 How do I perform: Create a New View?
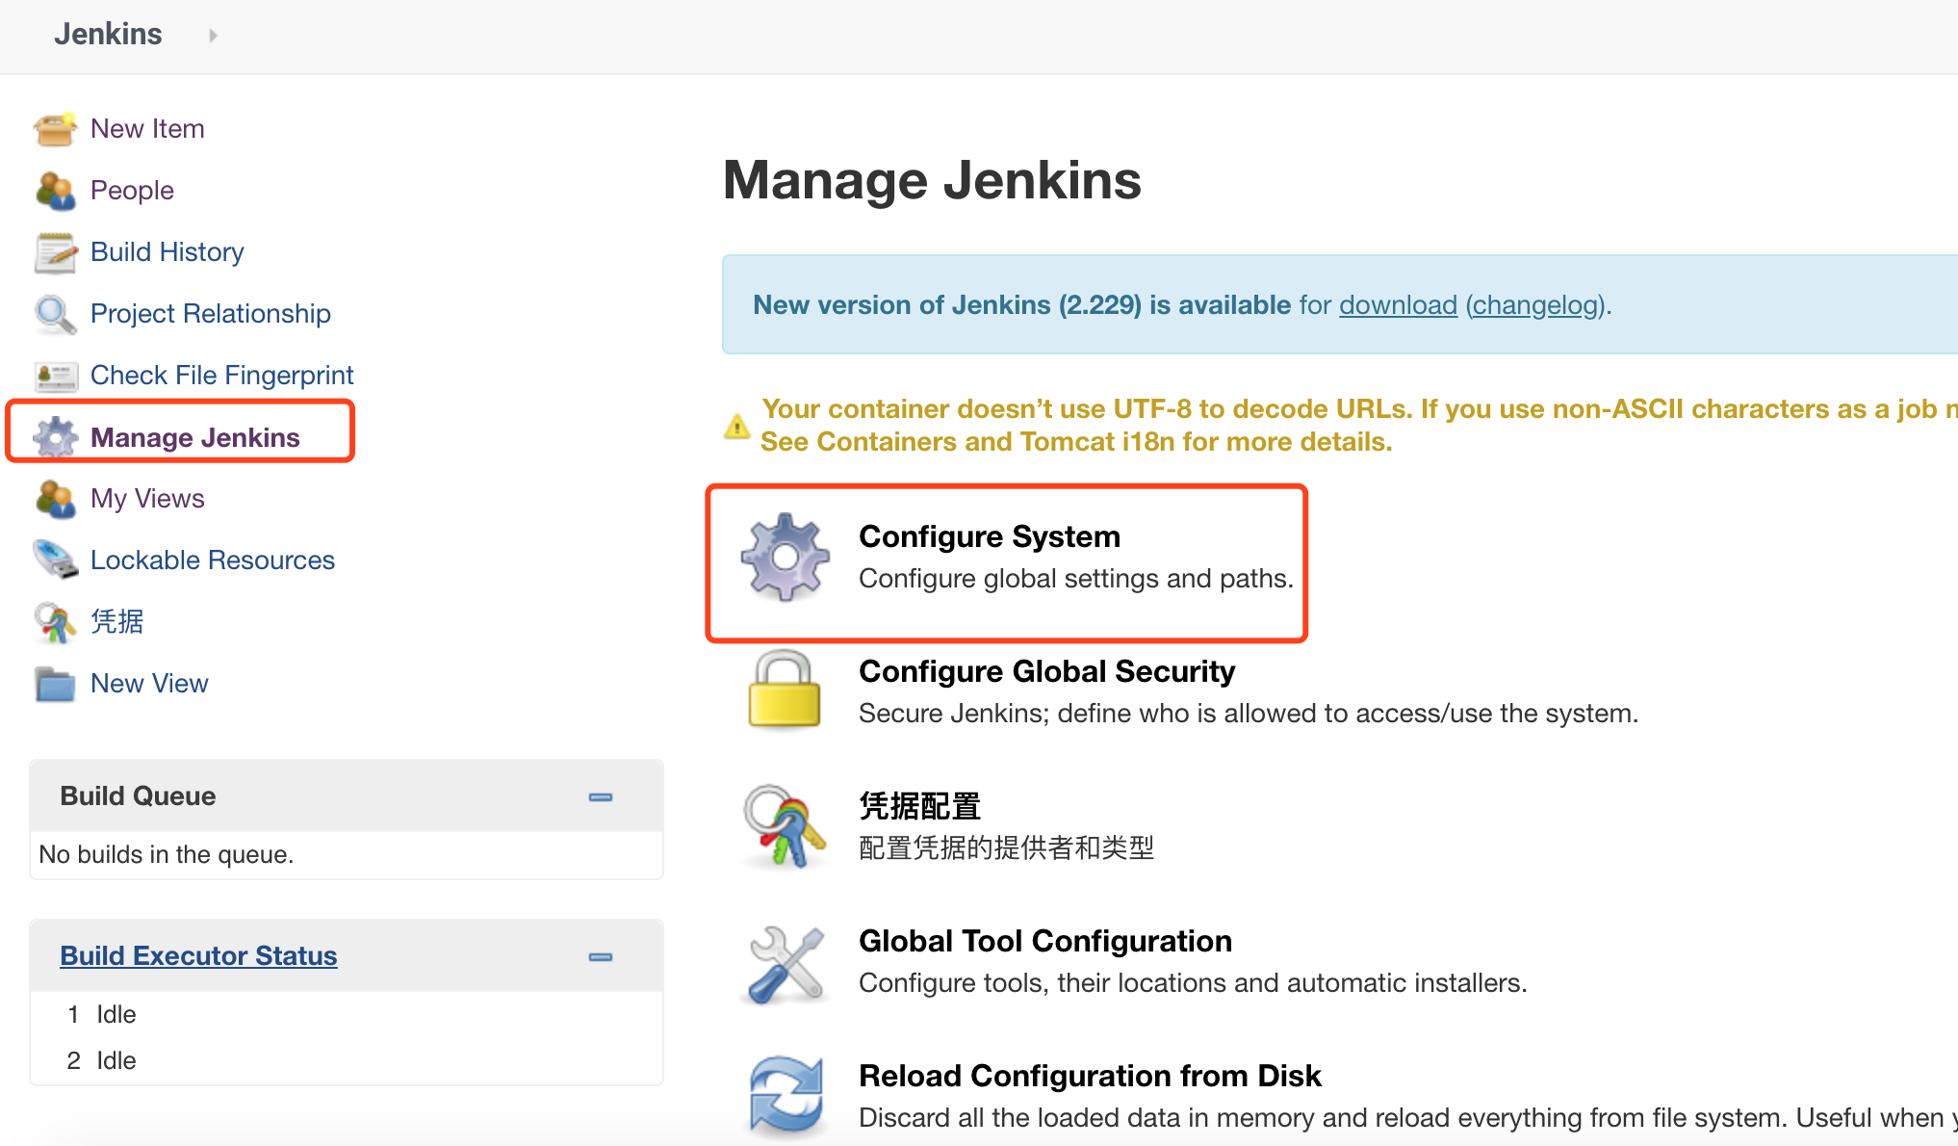point(149,684)
